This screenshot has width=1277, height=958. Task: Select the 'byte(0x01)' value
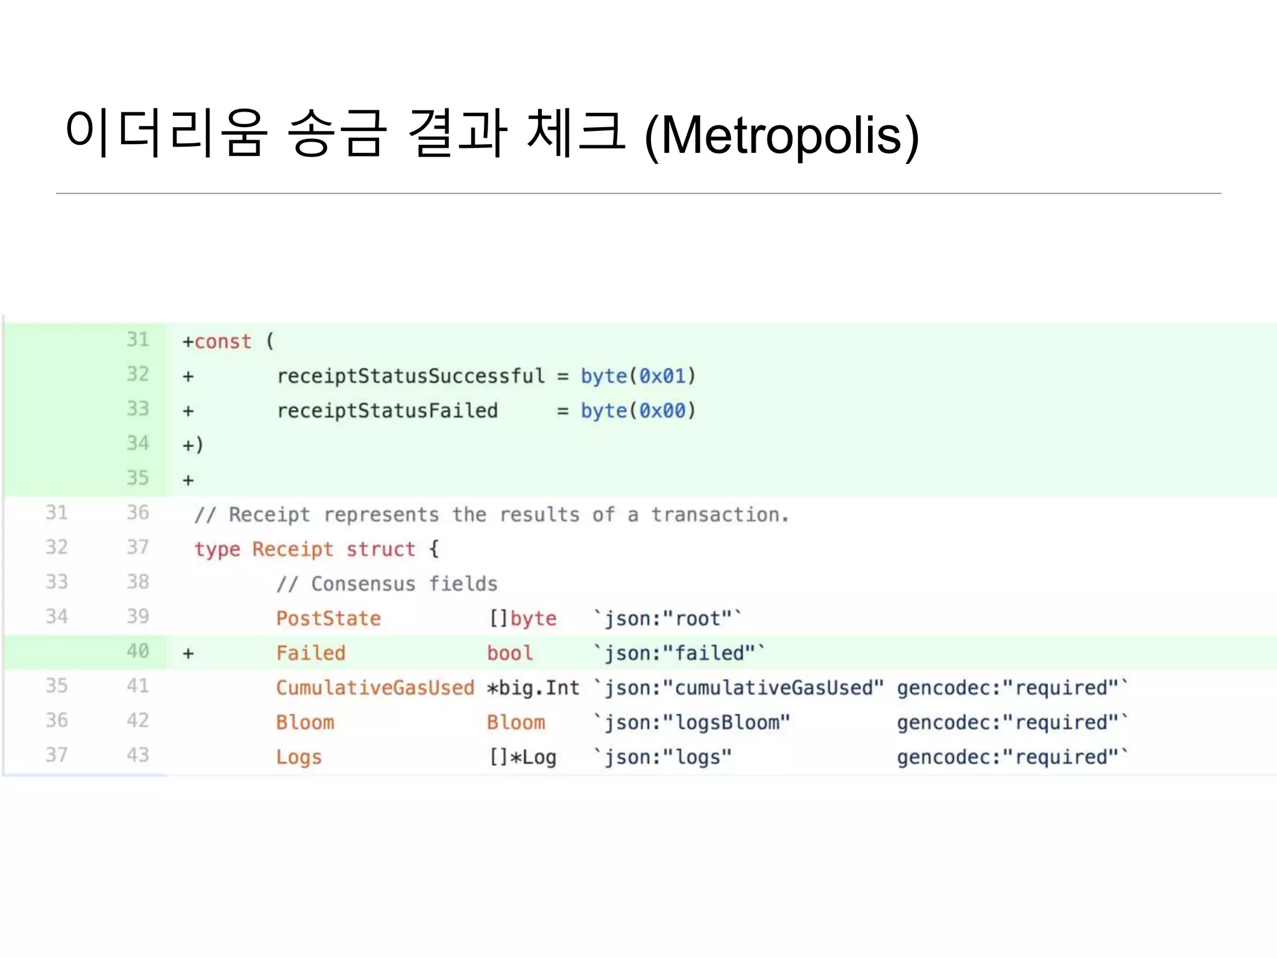638,376
